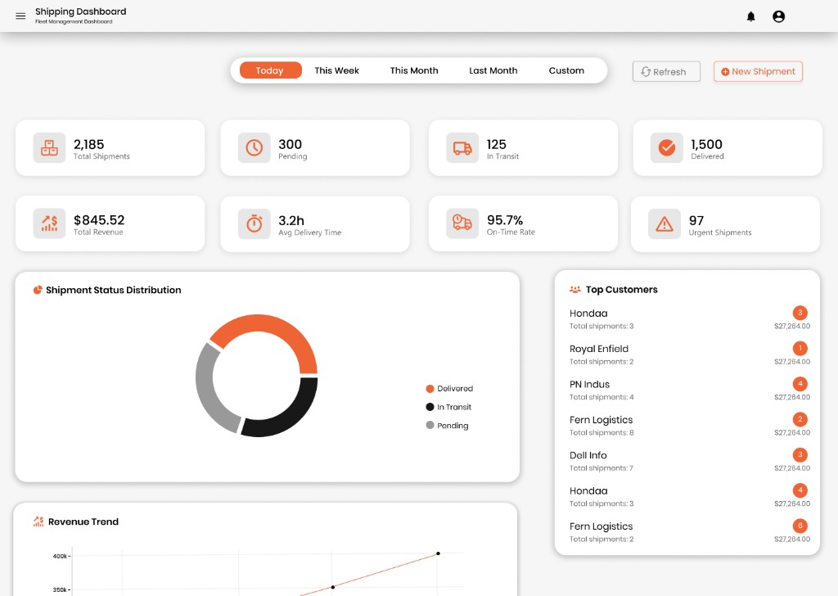This screenshot has width=838, height=596.
Task: Click the In Transit truck icon
Action: pos(462,147)
